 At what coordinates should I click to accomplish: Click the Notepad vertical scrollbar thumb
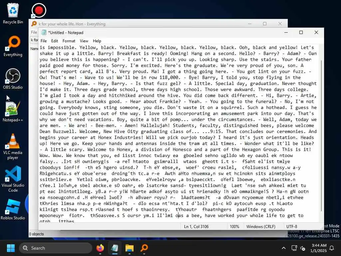pyautogui.click(x=321, y=135)
